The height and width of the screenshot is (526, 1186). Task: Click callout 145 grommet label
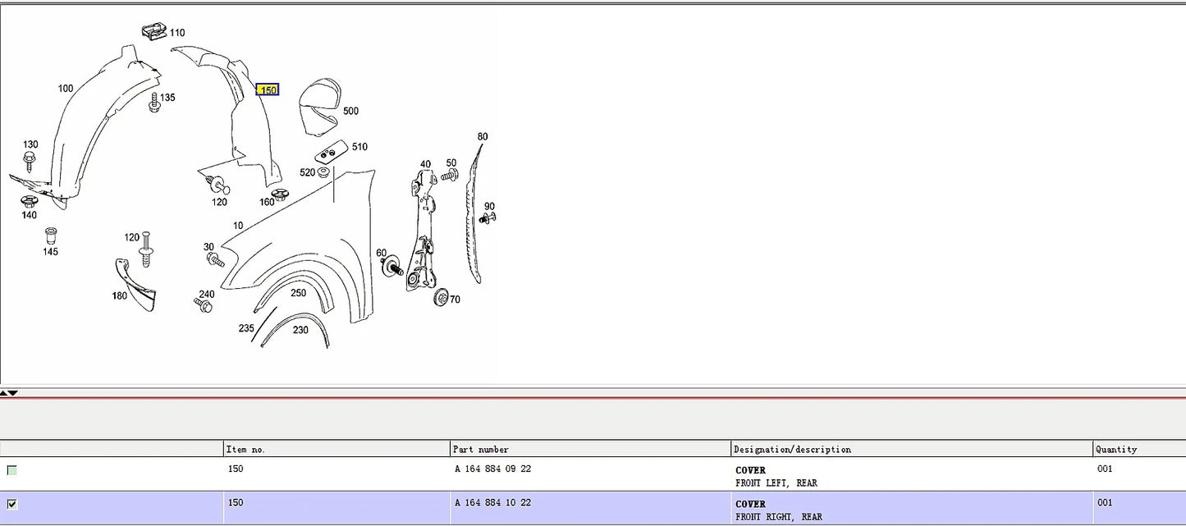point(50,251)
